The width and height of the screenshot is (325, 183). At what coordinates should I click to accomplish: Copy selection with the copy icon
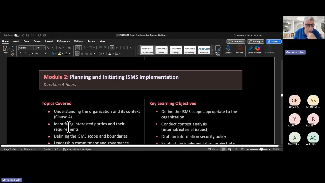(x=12, y=51)
